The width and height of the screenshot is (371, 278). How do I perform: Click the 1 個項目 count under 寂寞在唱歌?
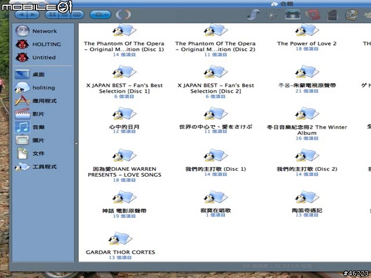(215, 215)
